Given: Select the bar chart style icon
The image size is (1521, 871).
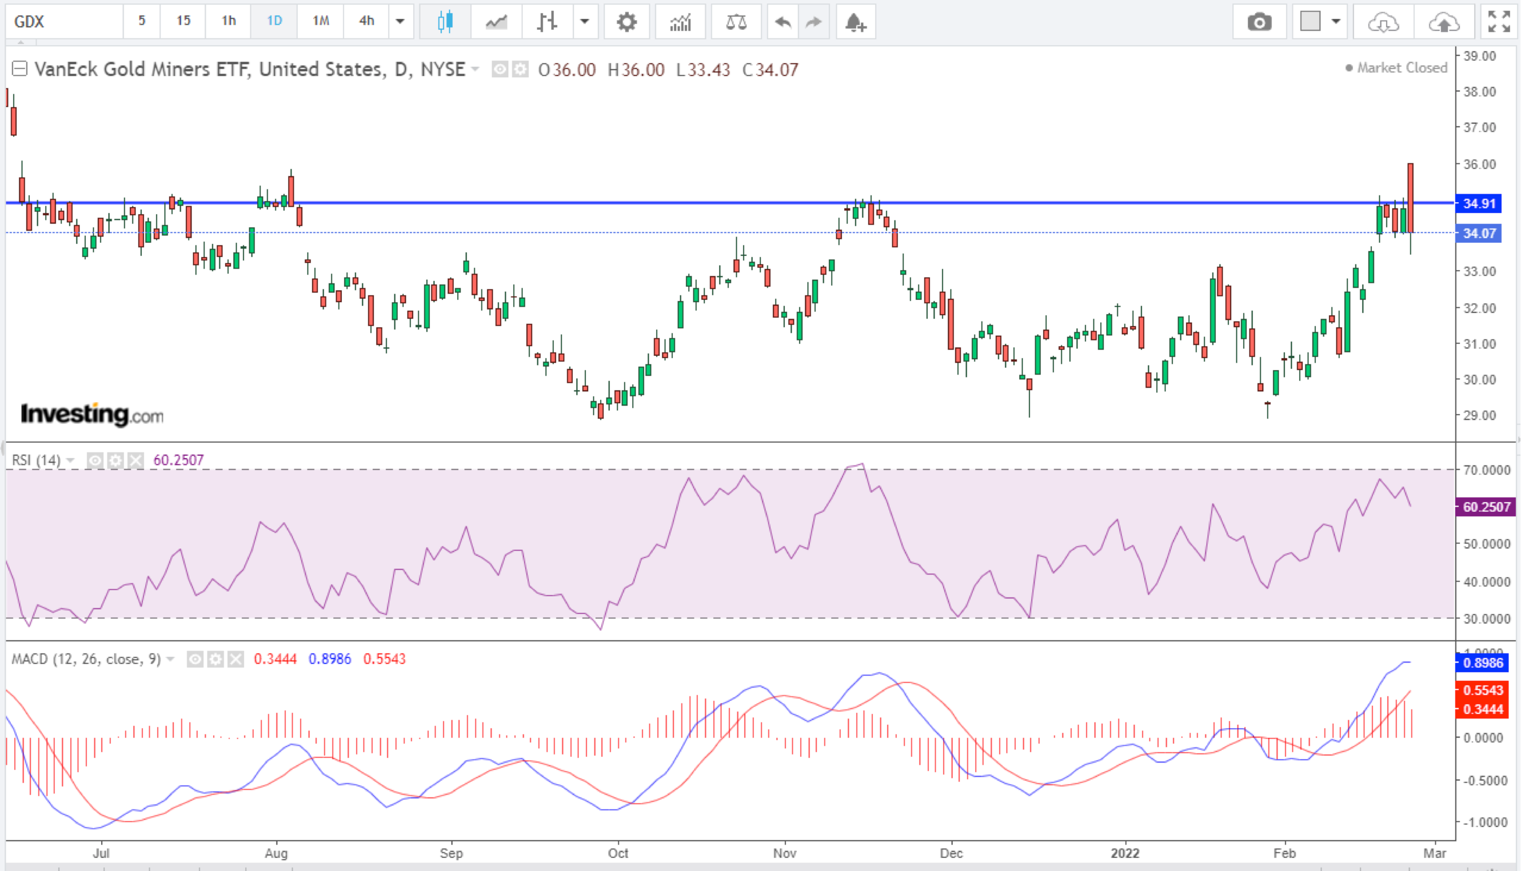Looking at the screenshot, I should (x=547, y=22).
